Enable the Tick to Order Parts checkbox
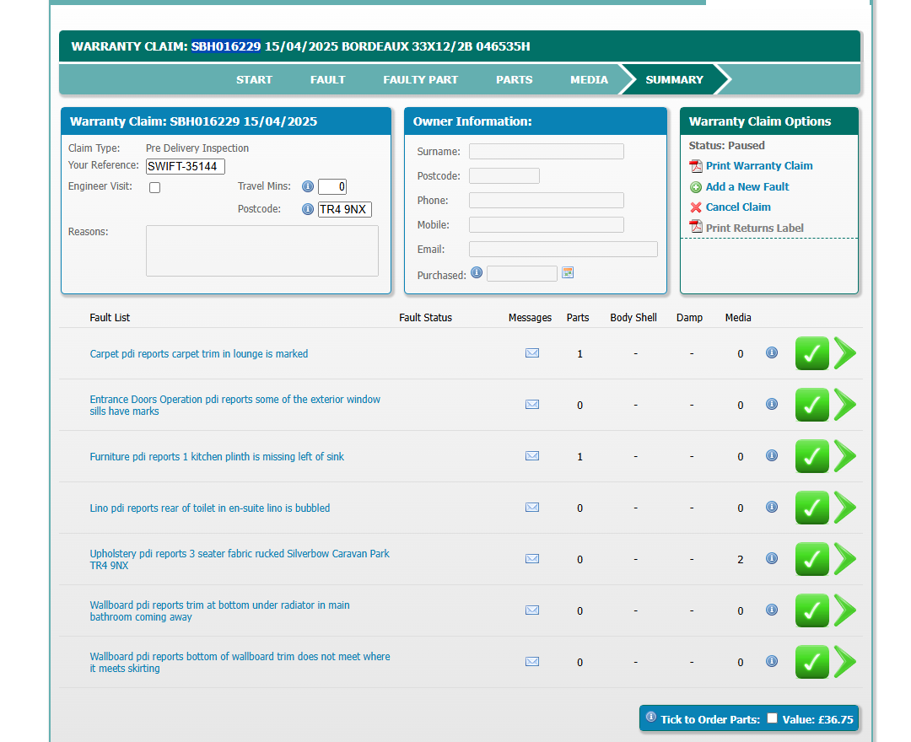The width and height of the screenshot is (911, 742). pyautogui.click(x=772, y=718)
